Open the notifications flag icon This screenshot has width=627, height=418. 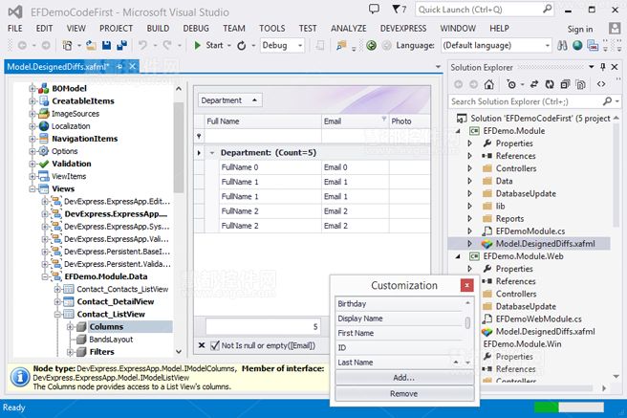pyautogui.click(x=396, y=10)
